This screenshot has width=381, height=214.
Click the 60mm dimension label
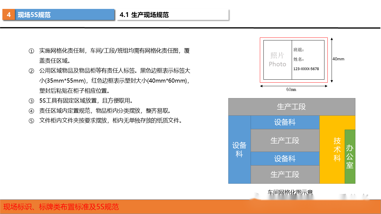click(291, 89)
